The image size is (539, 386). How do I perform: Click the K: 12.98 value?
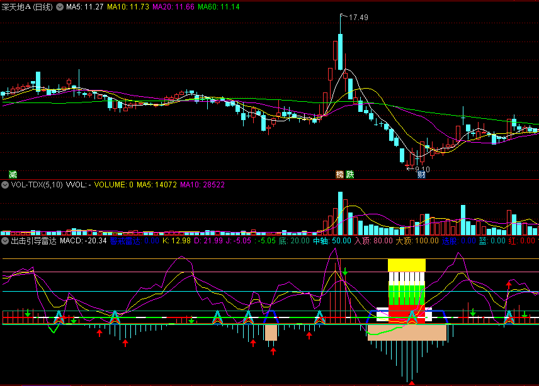point(176,241)
